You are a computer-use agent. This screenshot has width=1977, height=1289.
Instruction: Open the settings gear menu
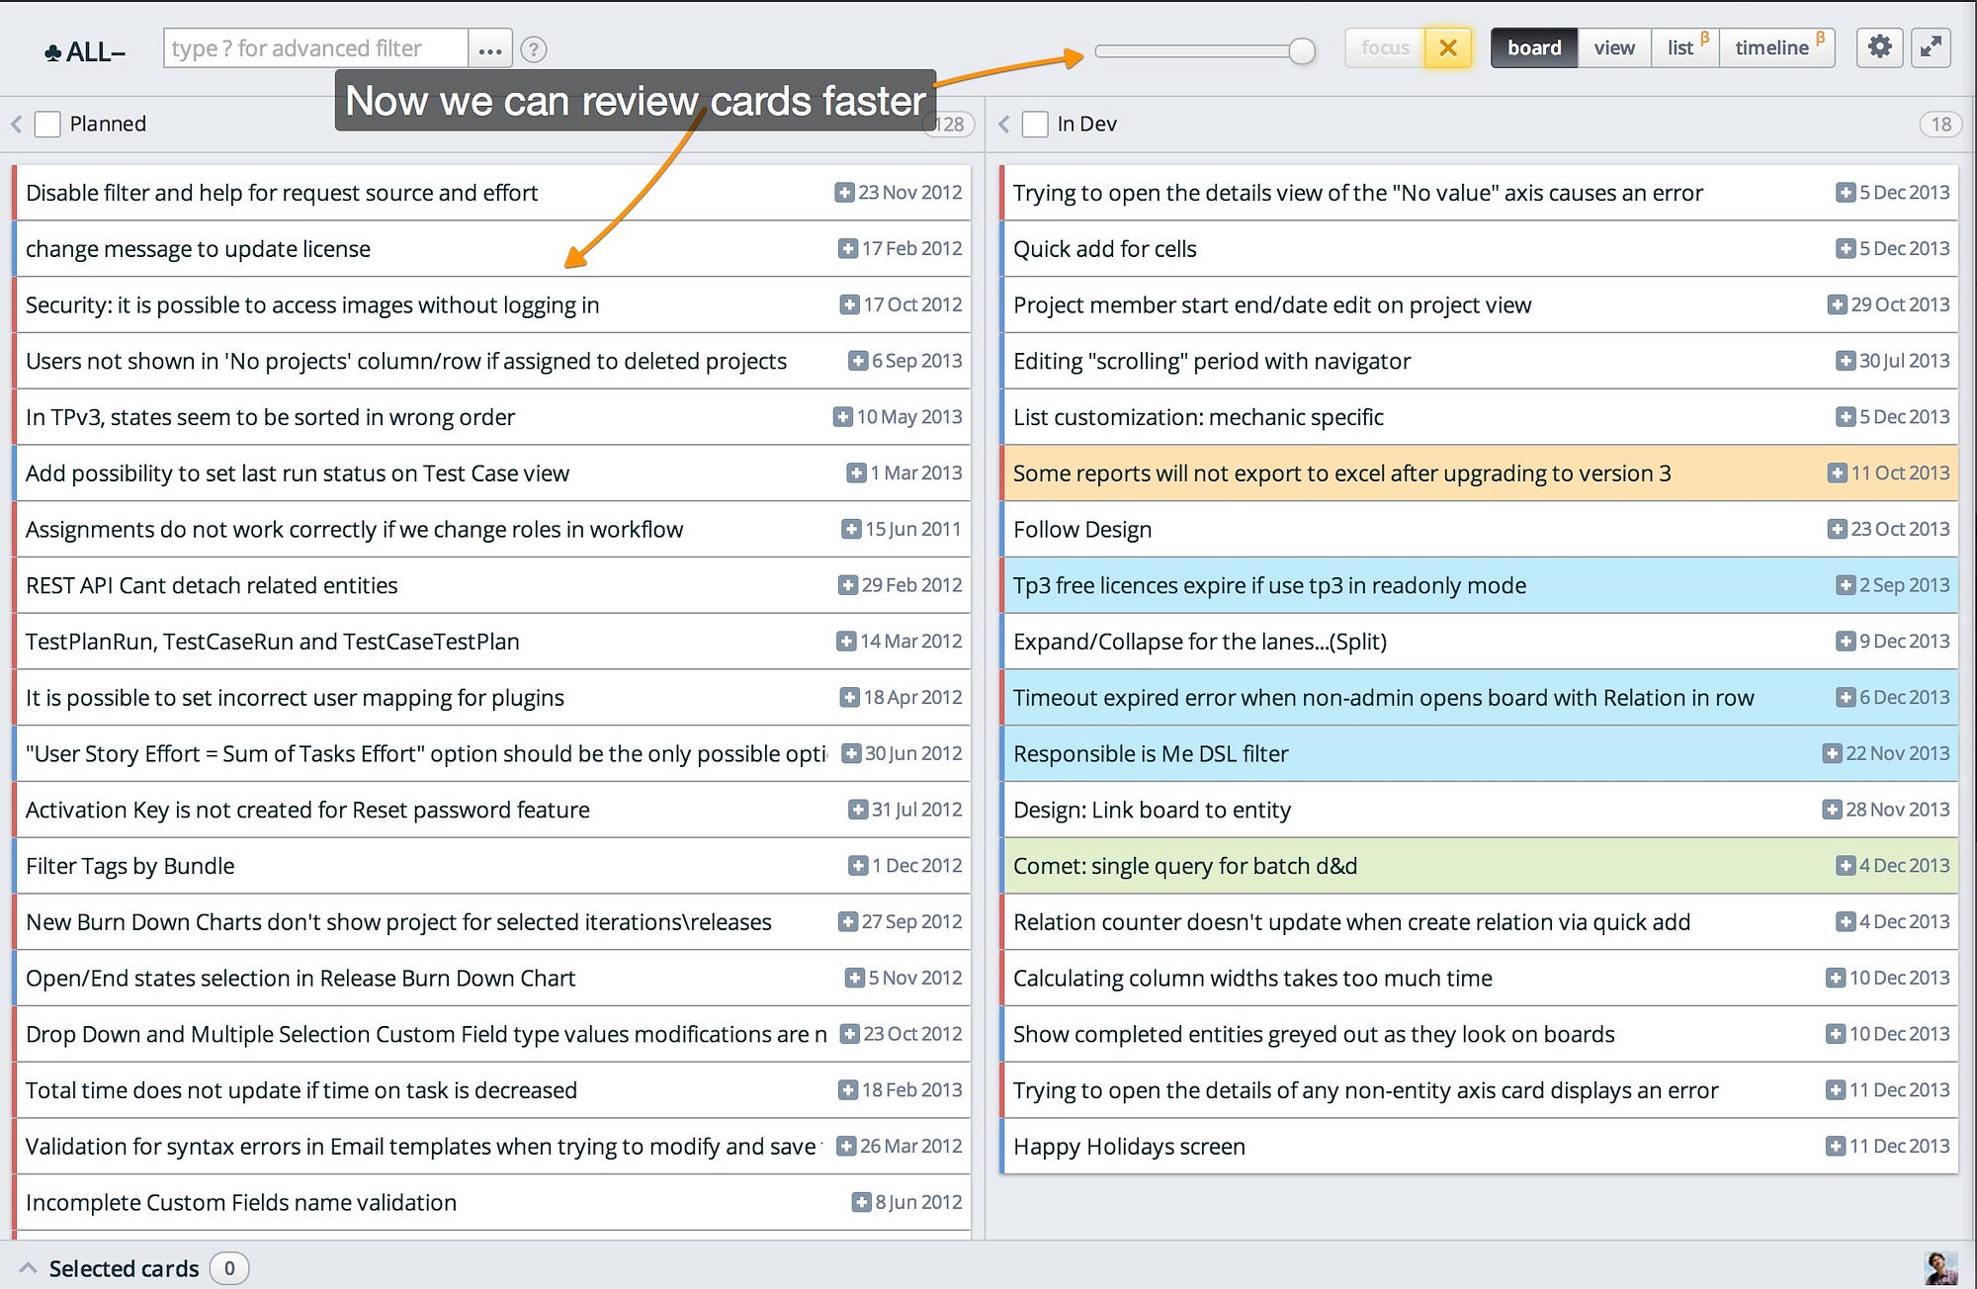coord(1879,47)
